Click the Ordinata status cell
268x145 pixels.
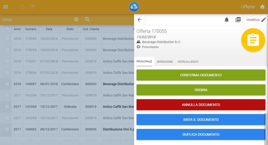click(x=70, y=106)
